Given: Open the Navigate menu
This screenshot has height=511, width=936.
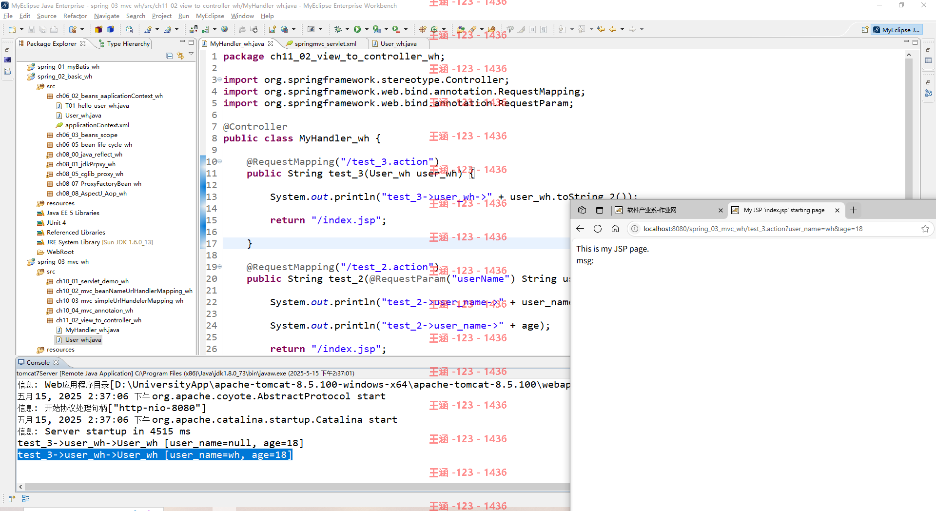Looking at the screenshot, I should (x=107, y=16).
